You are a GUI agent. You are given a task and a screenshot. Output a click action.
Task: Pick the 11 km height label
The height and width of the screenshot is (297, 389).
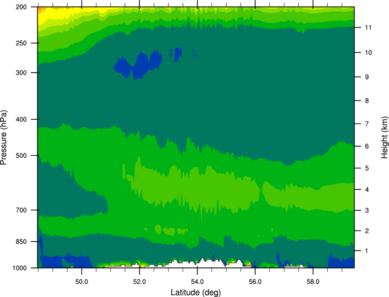368,27
